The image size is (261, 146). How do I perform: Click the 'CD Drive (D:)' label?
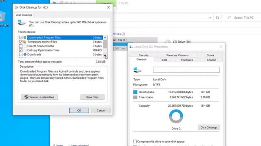click(181, 42)
